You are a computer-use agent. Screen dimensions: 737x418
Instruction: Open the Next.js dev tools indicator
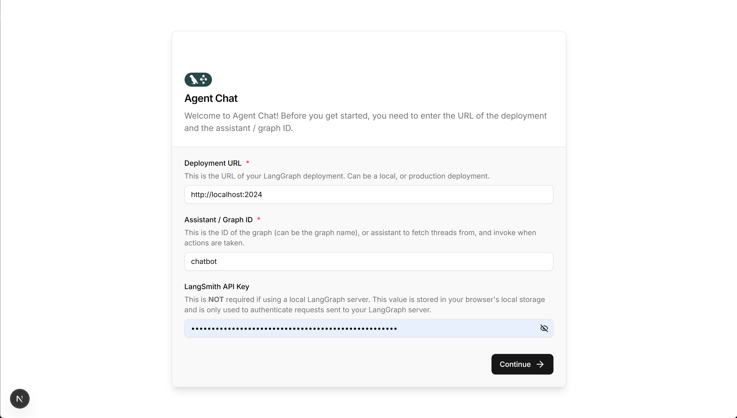20,398
